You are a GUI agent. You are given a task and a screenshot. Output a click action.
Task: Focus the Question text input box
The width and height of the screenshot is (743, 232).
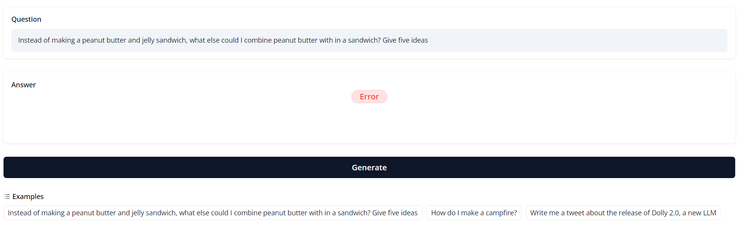pos(369,40)
